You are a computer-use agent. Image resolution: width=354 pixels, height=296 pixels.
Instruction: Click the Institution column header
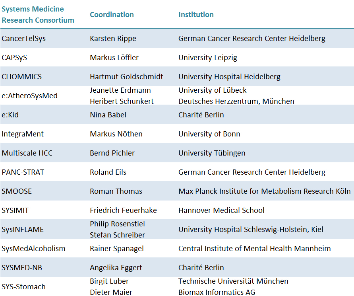pos(196,15)
